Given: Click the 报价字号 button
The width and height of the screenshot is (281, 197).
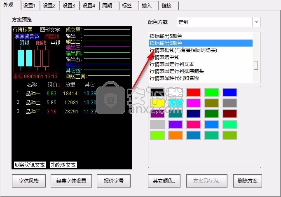Looking at the screenshot, I should coord(114,181).
